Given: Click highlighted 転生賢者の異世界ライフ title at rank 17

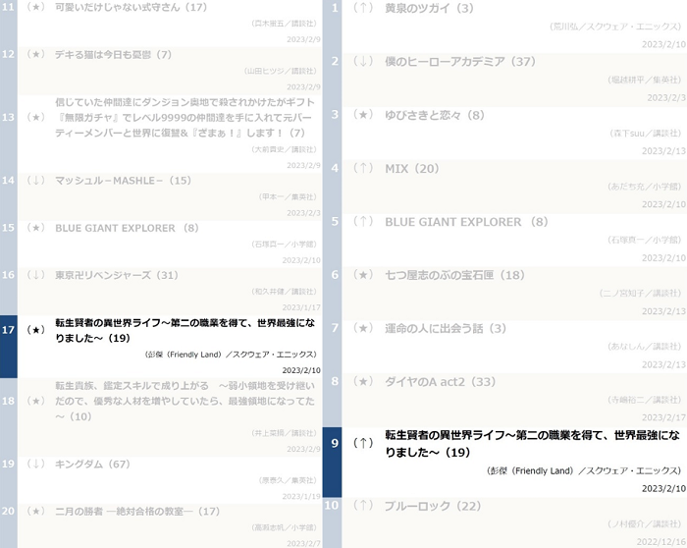Looking at the screenshot, I should coord(185,331).
